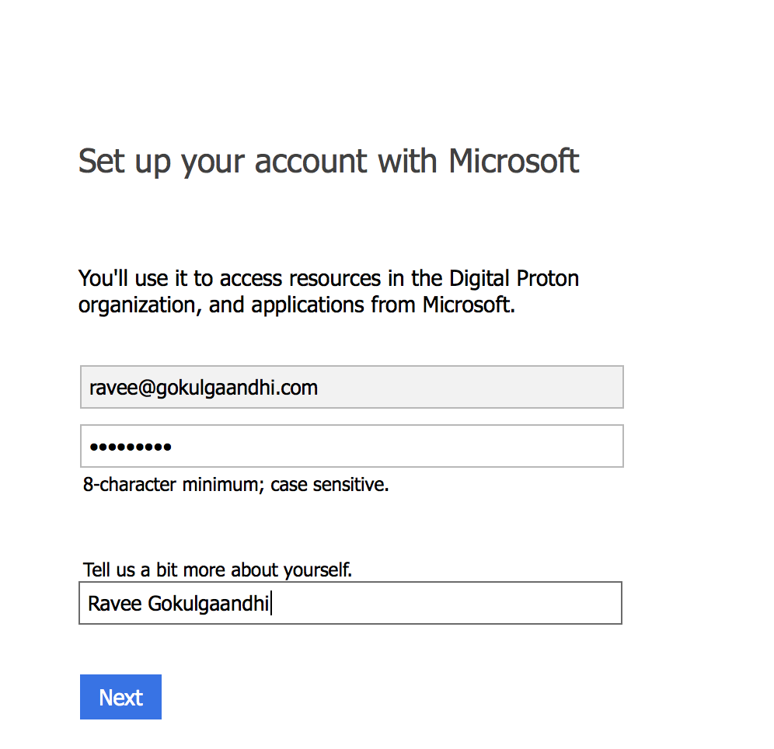Click 'Digital Proton' in the description
774x749 pixels.
[514, 279]
